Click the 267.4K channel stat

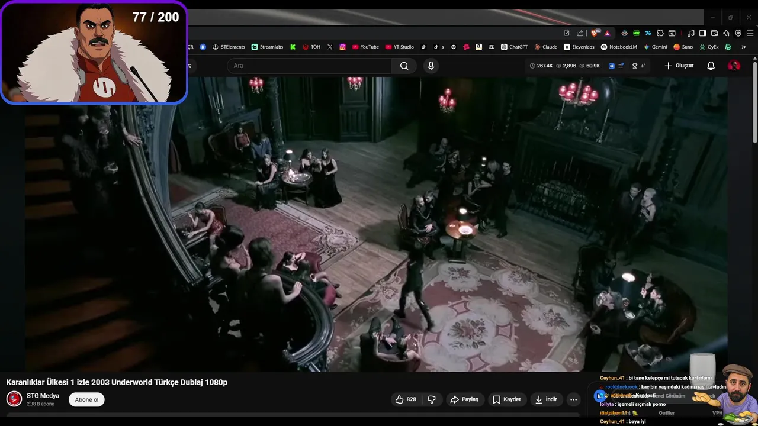pos(541,66)
